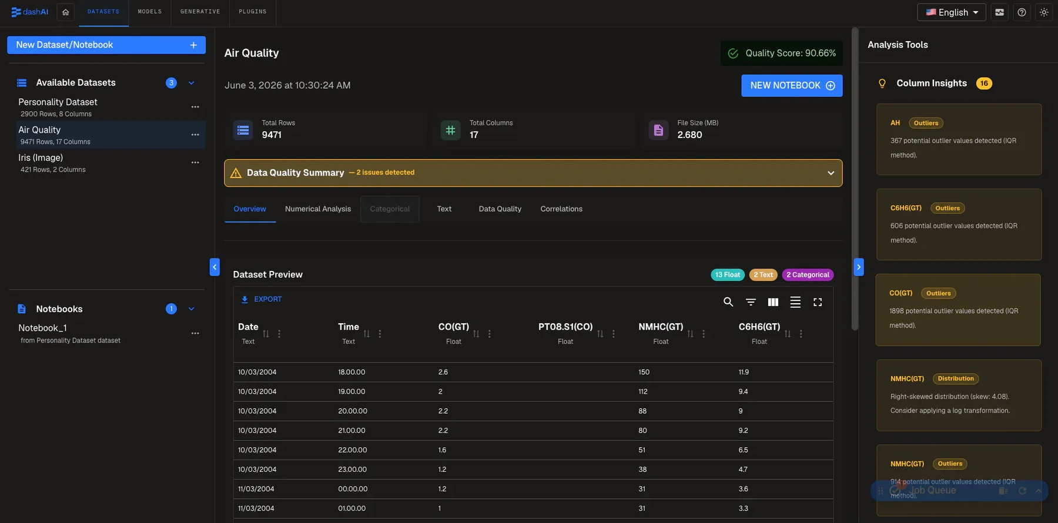Switch to the Datasets tab

pyautogui.click(x=103, y=12)
